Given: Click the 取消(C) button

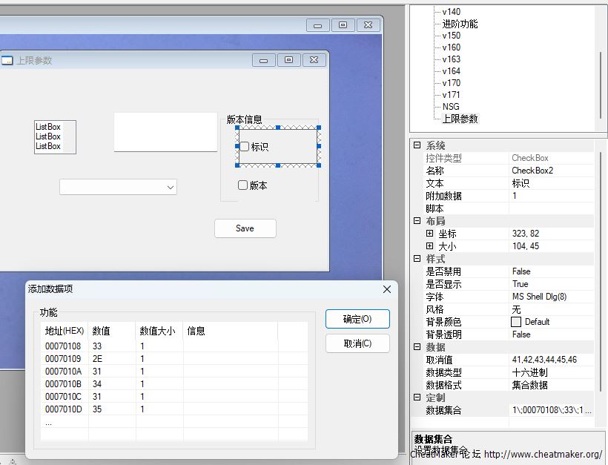Looking at the screenshot, I should tap(357, 343).
